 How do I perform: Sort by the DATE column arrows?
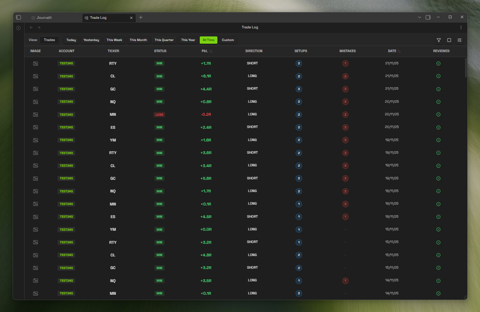(399, 51)
